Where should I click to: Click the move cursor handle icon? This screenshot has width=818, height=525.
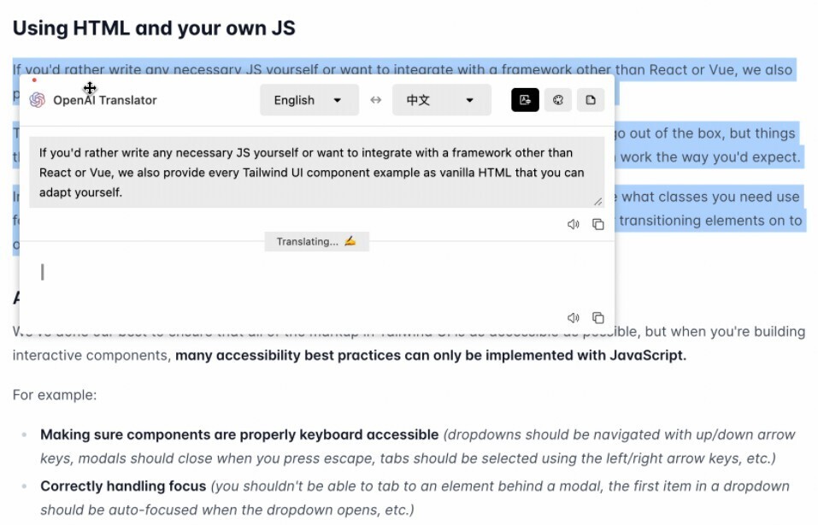click(x=89, y=88)
